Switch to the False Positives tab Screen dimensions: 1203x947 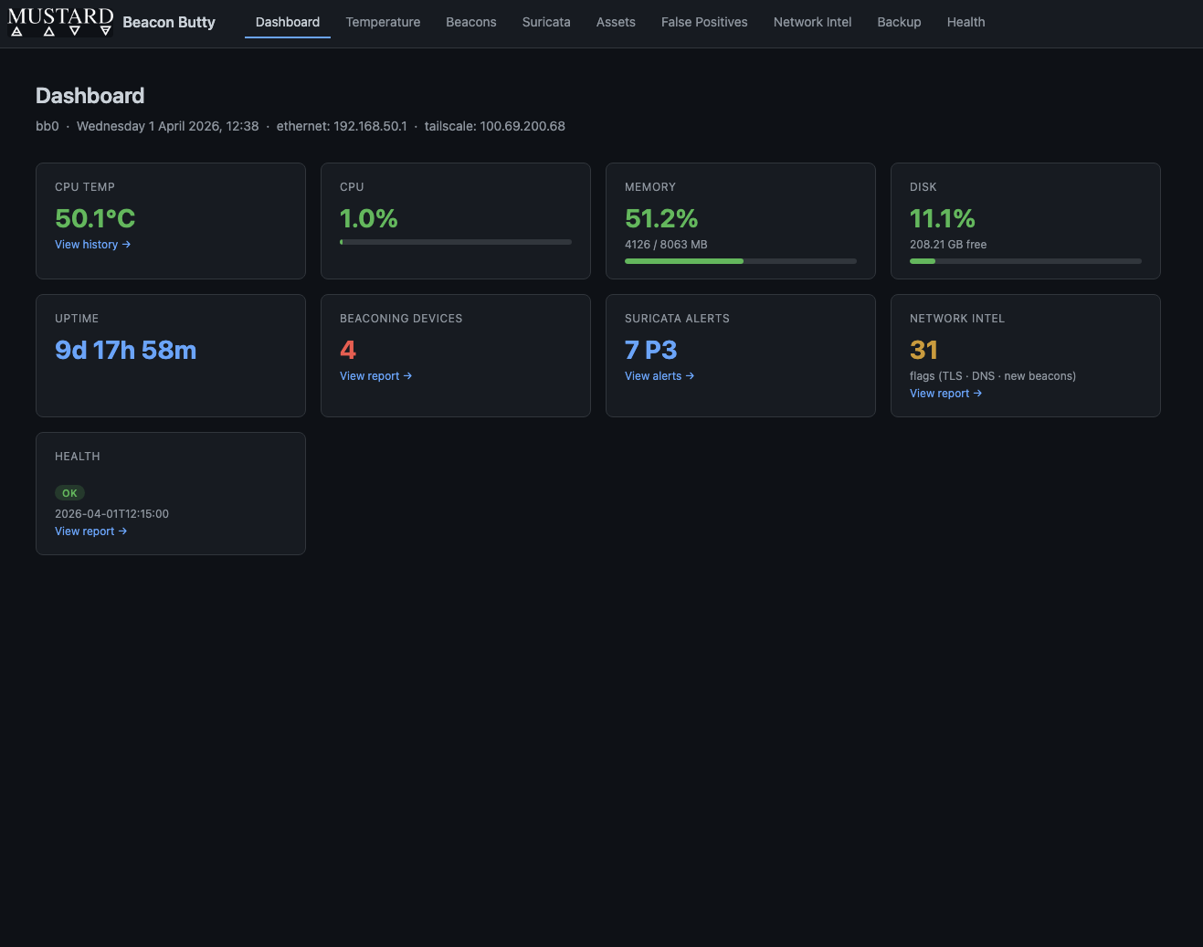coord(703,22)
